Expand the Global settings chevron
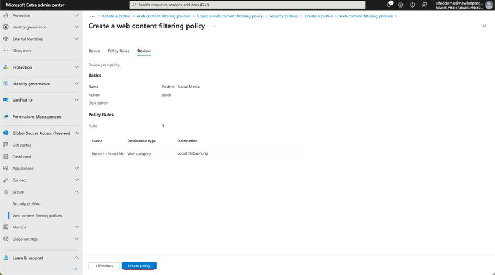The height and width of the screenshot is (275, 495). click(x=76, y=239)
